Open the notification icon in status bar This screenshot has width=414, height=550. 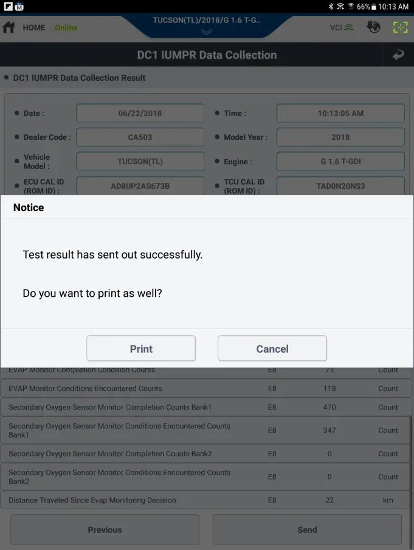[x=8, y=6]
